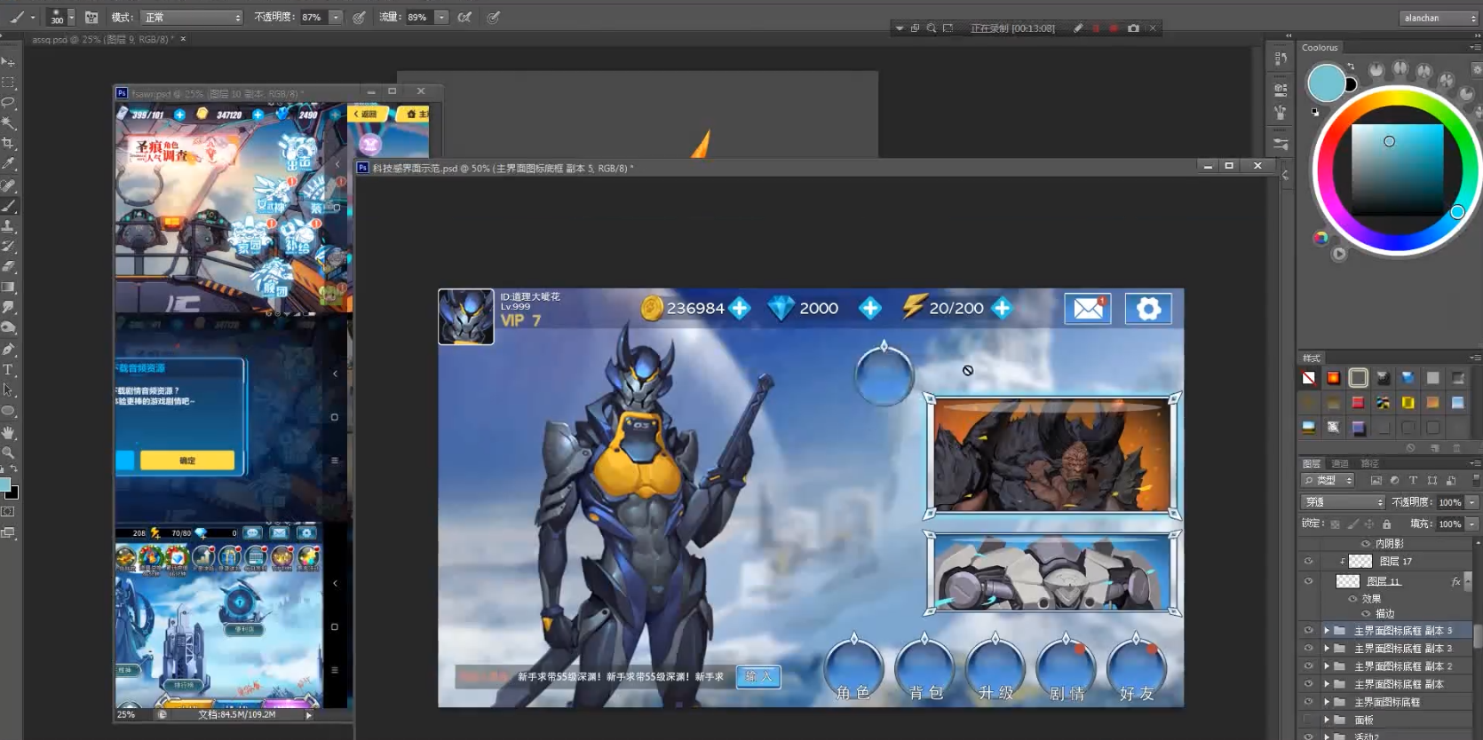Image resolution: width=1483 pixels, height=740 pixels.
Task: Select the Healing Brush tool
Action: point(8,185)
